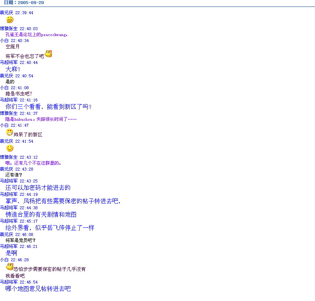The image size is (315, 301).
Task: Select the message 大麻?
Action: [x=13, y=69]
